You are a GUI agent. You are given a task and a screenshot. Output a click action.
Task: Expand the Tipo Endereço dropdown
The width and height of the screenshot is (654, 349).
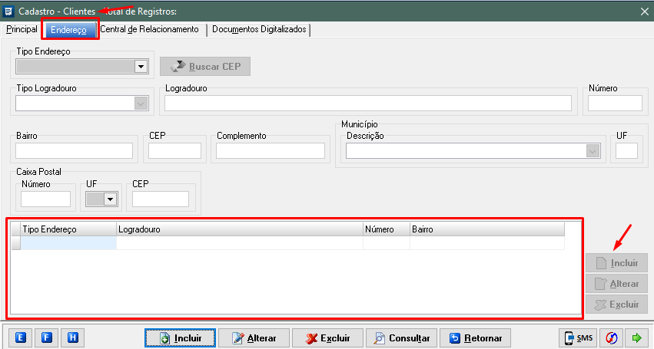tap(141, 67)
